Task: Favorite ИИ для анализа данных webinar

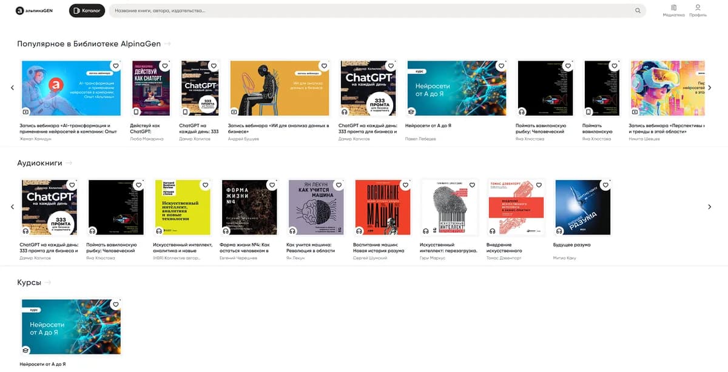Action: [x=324, y=65]
